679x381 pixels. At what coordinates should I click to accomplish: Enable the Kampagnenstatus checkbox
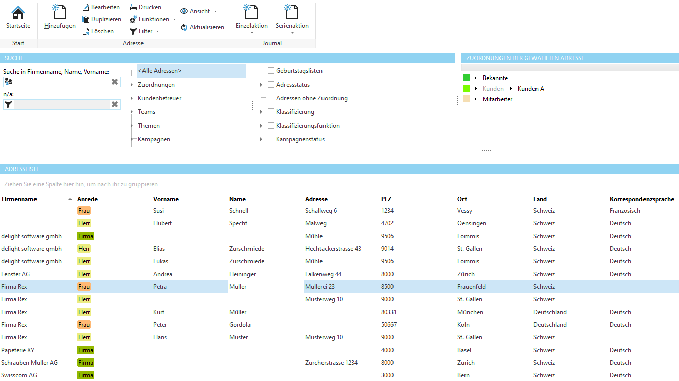pos(271,139)
